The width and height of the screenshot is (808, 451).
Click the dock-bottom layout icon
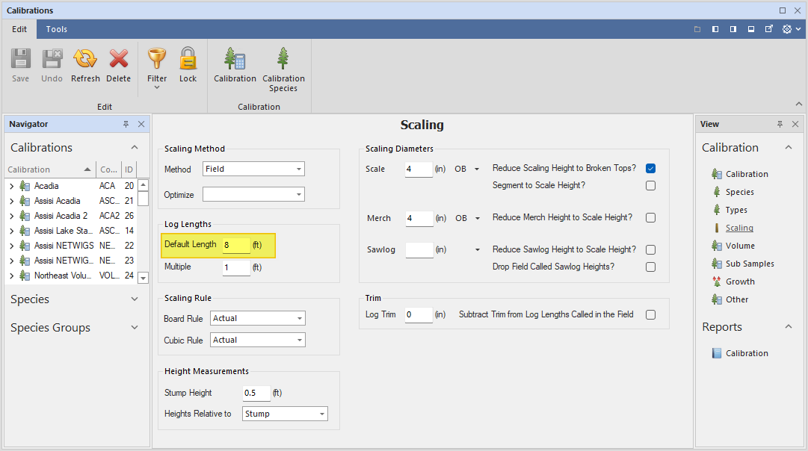pos(750,29)
